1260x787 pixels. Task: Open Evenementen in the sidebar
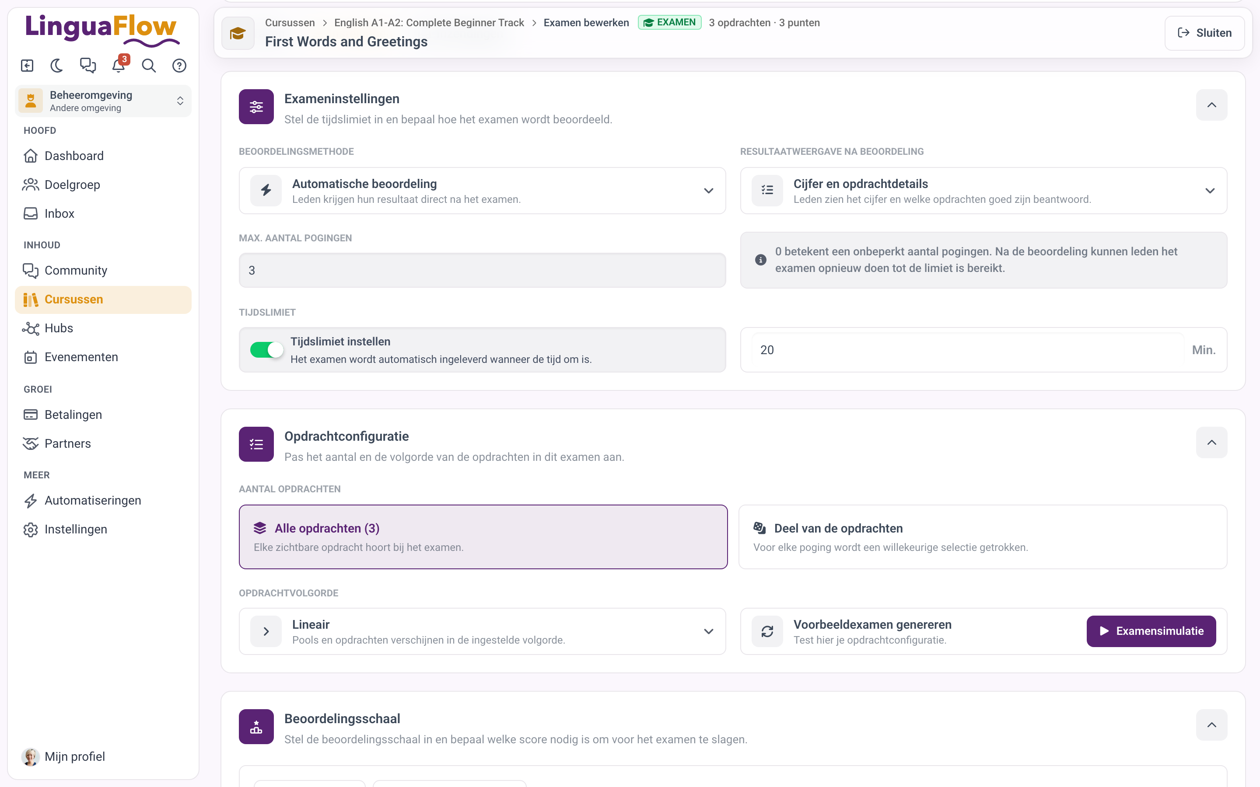pos(103,357)
